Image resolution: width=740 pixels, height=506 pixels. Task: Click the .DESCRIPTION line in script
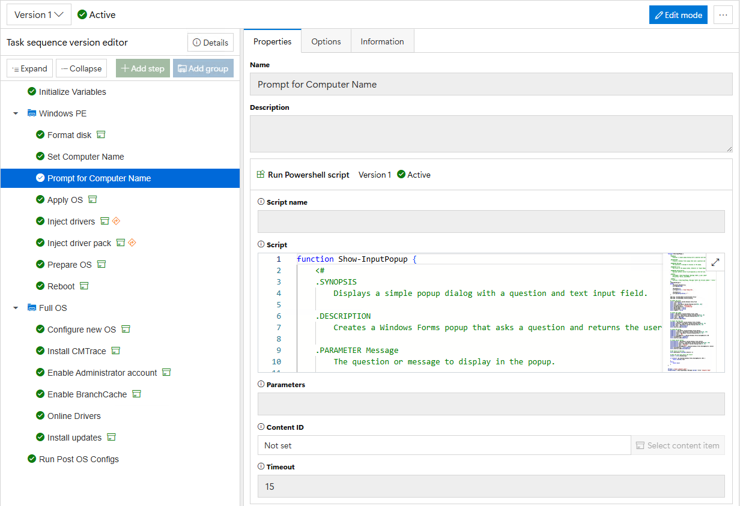(343, 316)
